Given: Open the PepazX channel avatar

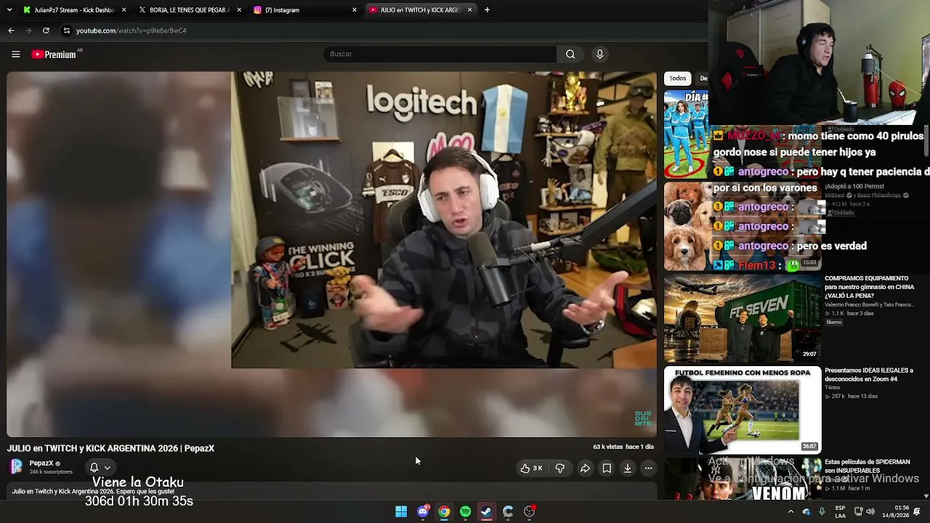Looking at the screenshot, I should (16, 467).
